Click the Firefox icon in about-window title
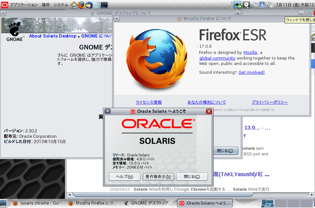The width and height of the screenshot is (315, 208). 180,19
